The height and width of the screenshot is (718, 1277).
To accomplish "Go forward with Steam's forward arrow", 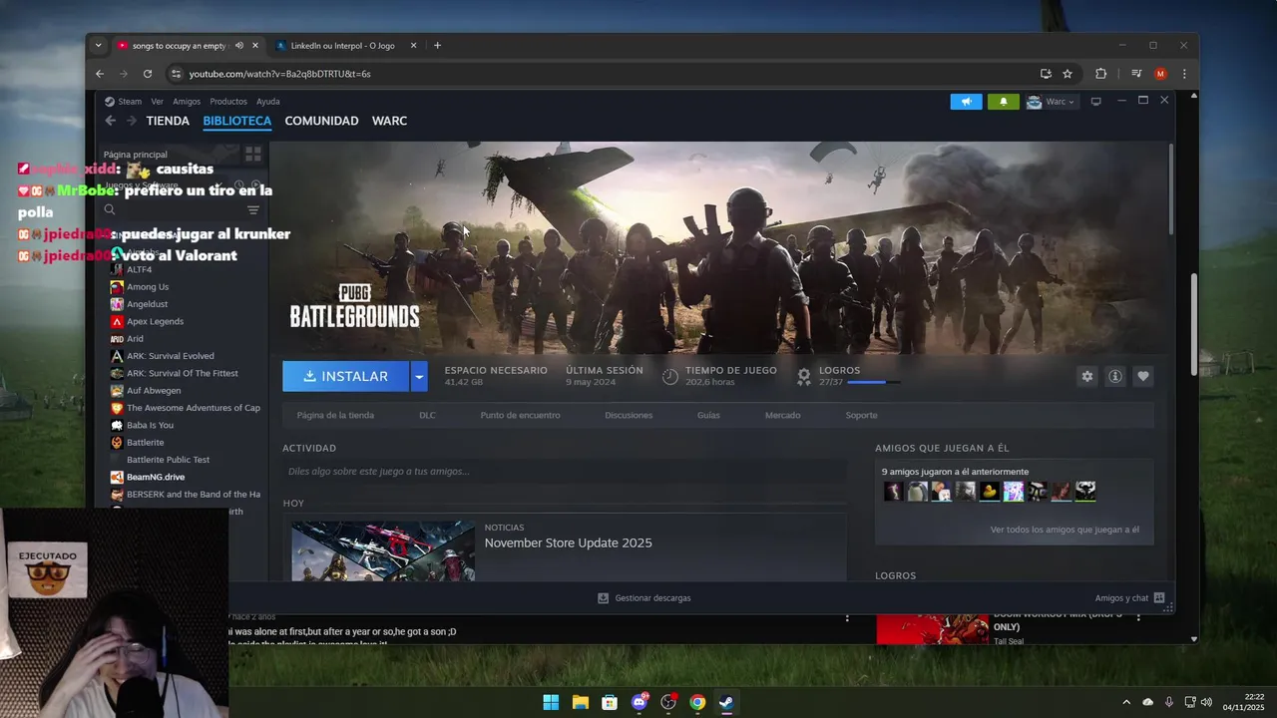I will (x=131, y=121).
